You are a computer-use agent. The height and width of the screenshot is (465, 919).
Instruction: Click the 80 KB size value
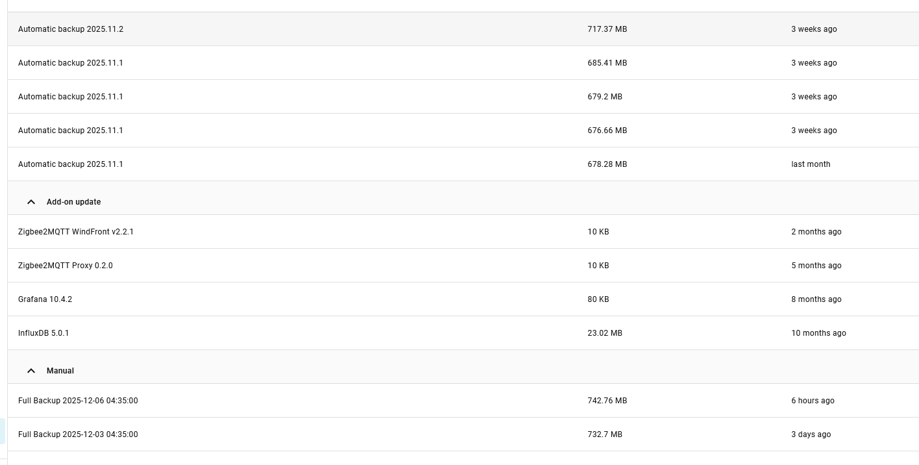[x=598, y=299]
